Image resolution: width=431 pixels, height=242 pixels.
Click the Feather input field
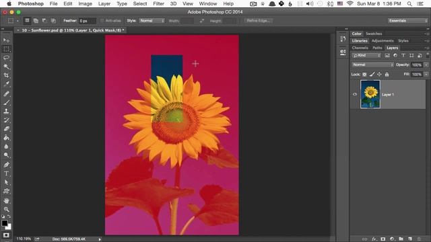87,21
